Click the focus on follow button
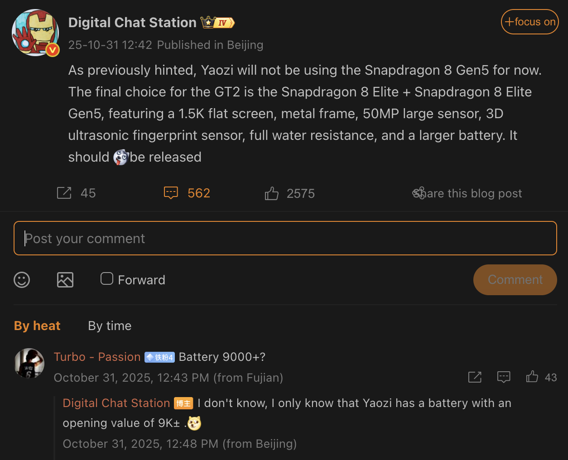 click(x=529, y=21)
